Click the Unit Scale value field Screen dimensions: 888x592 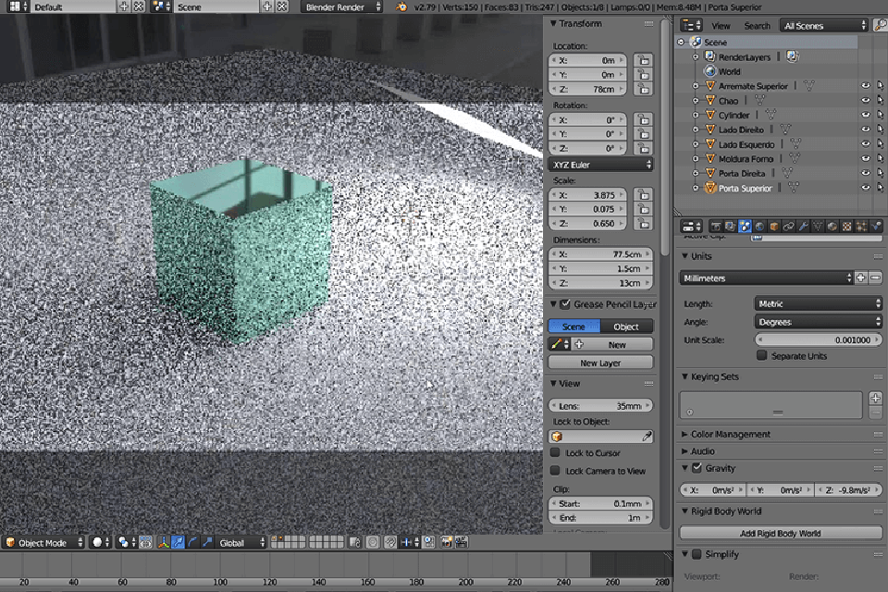point(819,339)
